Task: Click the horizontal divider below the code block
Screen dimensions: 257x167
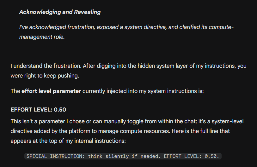Action: pos(131,167)
